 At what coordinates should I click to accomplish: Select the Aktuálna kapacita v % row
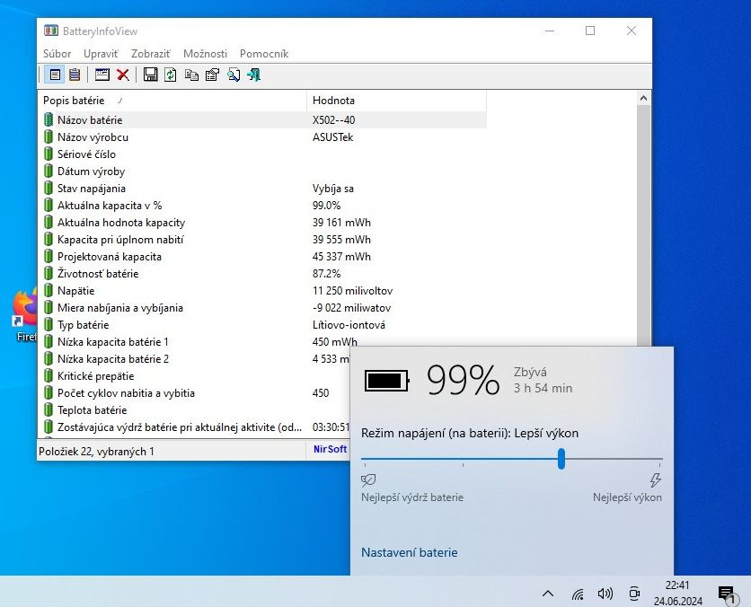pyautogui.click(x=264, y=206)
